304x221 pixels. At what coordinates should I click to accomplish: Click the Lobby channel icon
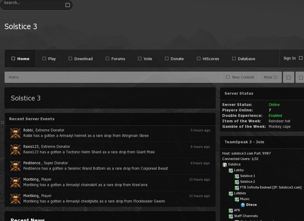coord(231,171)
